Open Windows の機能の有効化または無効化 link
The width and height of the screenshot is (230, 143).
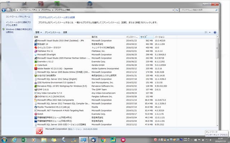19,31
